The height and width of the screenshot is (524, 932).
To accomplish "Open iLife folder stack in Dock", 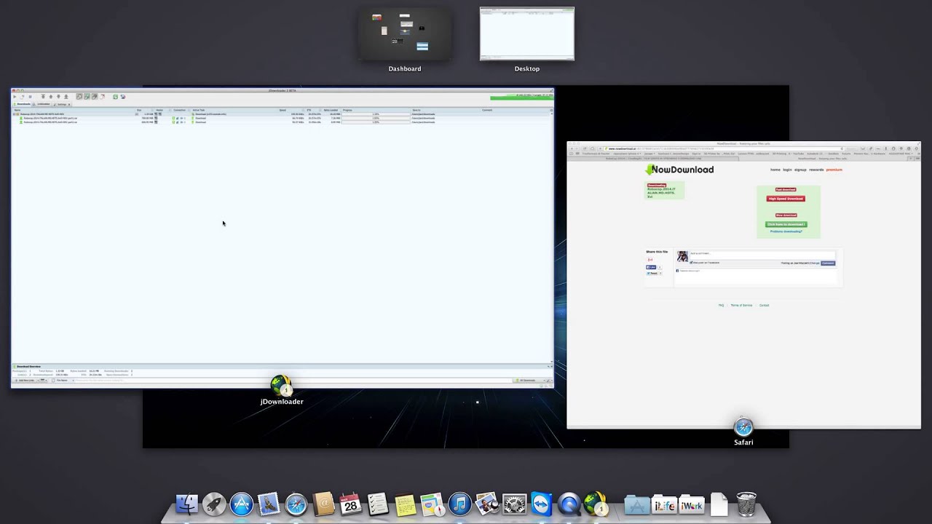I will [x=664, y=504].
